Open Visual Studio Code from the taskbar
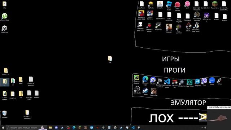Image resolution: width=231 pixels, height=130 pixels. 133,127
